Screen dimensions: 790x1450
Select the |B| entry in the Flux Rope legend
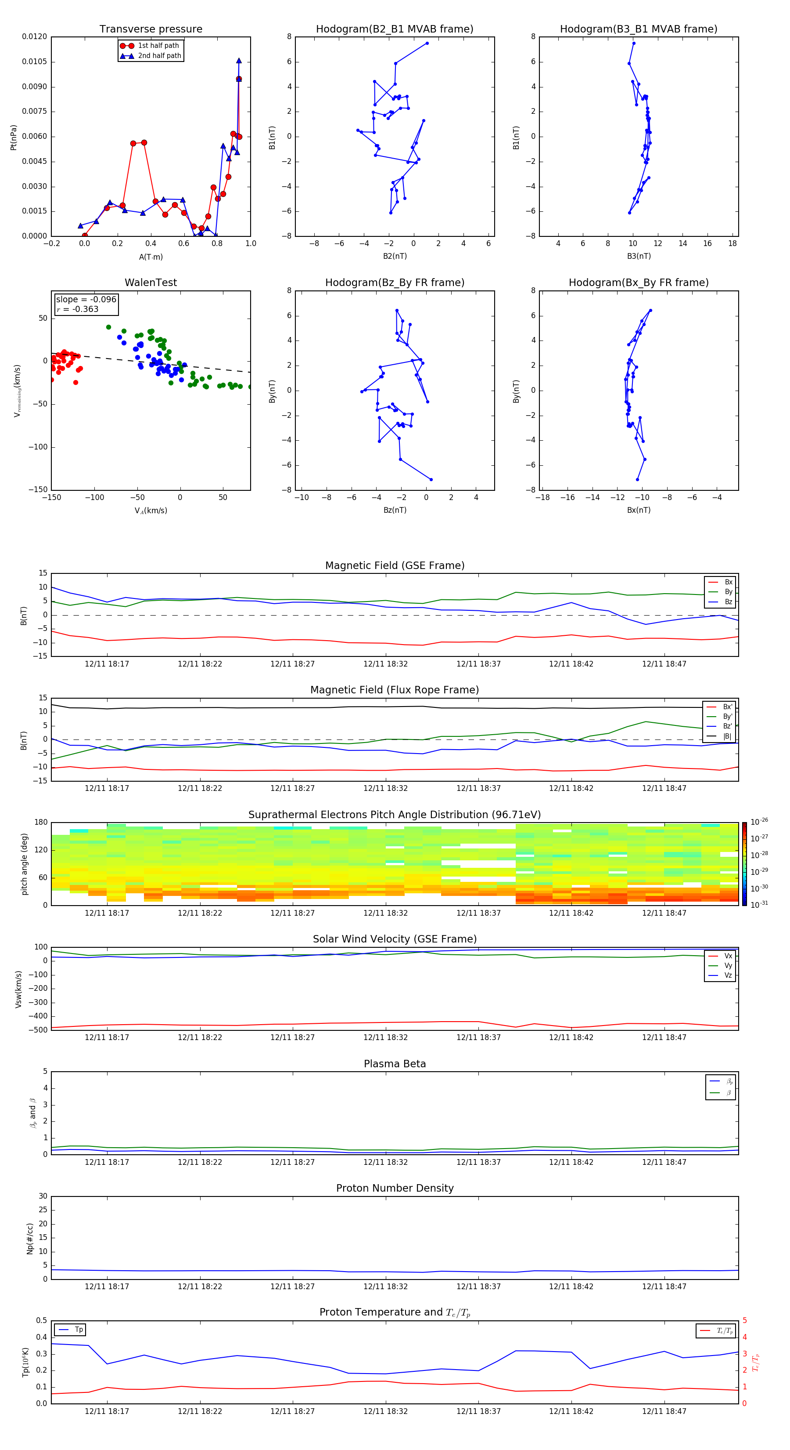click(719, 736)
